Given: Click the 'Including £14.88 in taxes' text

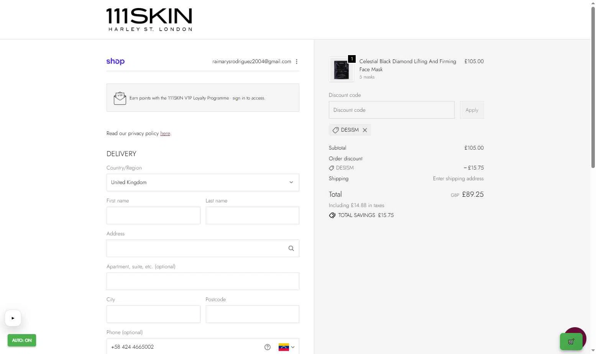Looking at the screenshot, I should [x=356, y=206].
